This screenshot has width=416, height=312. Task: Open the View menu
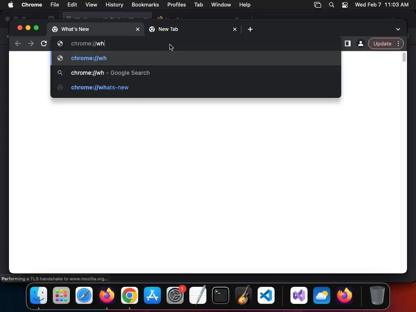pos(91,5)
